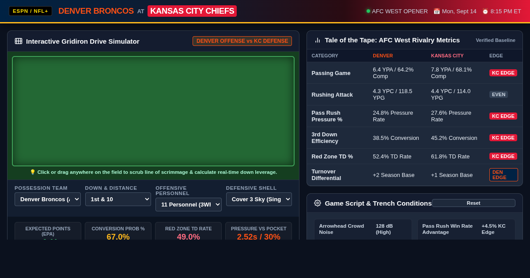Click the Pass Rush Win Rate Advantage card

(x=466, y=229)
